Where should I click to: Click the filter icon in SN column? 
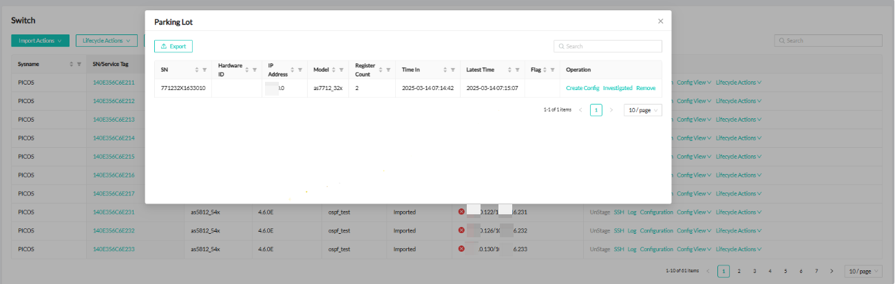coord(204,70)
